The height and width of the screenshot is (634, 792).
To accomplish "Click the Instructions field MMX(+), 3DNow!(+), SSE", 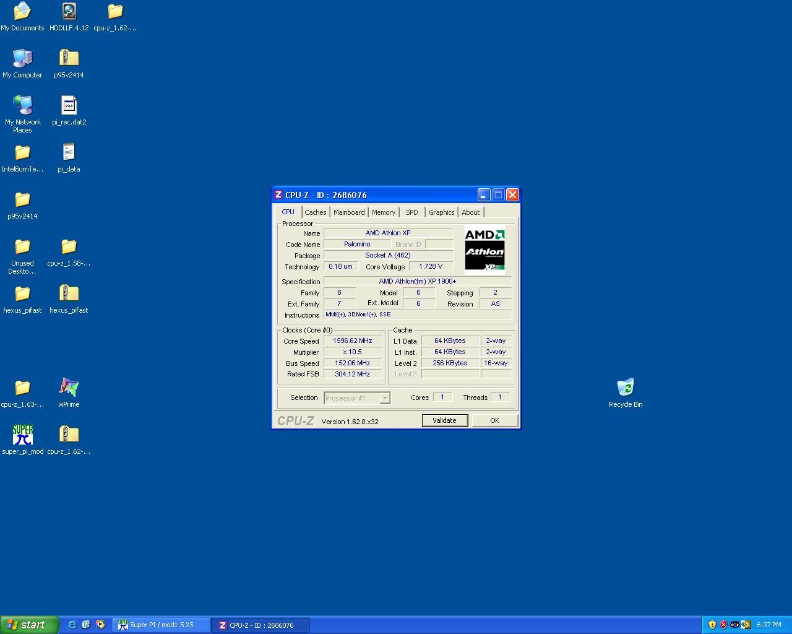I will click(418, 315).
